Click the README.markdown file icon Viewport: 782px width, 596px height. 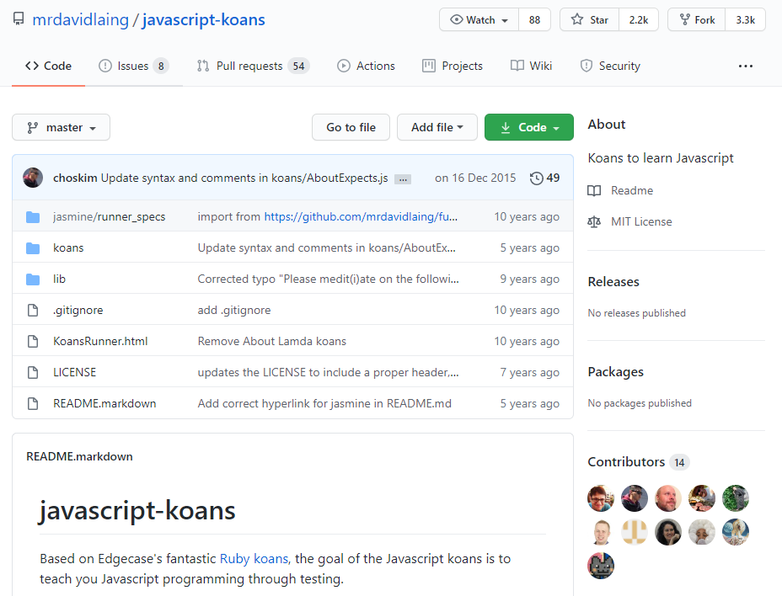pyautogui.click(x=33, y=403)
